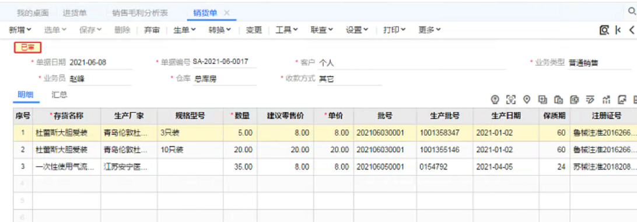Open the 设置 dropdown menu
Viewport: 637px width, 222px height.
[357, 30]
